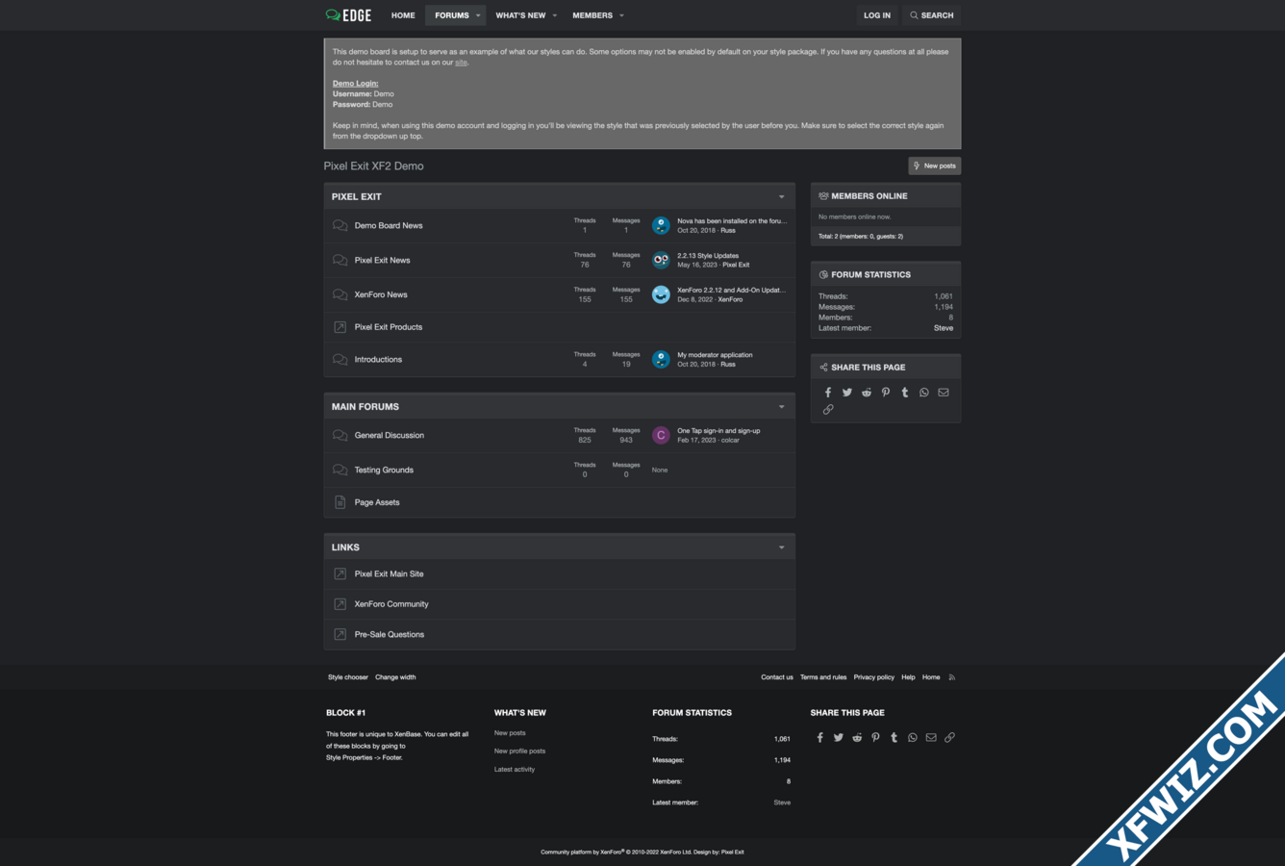Open the Members navigation tab
The width and height of the screenshot is (1285, 866).
(x=592, y=15)
